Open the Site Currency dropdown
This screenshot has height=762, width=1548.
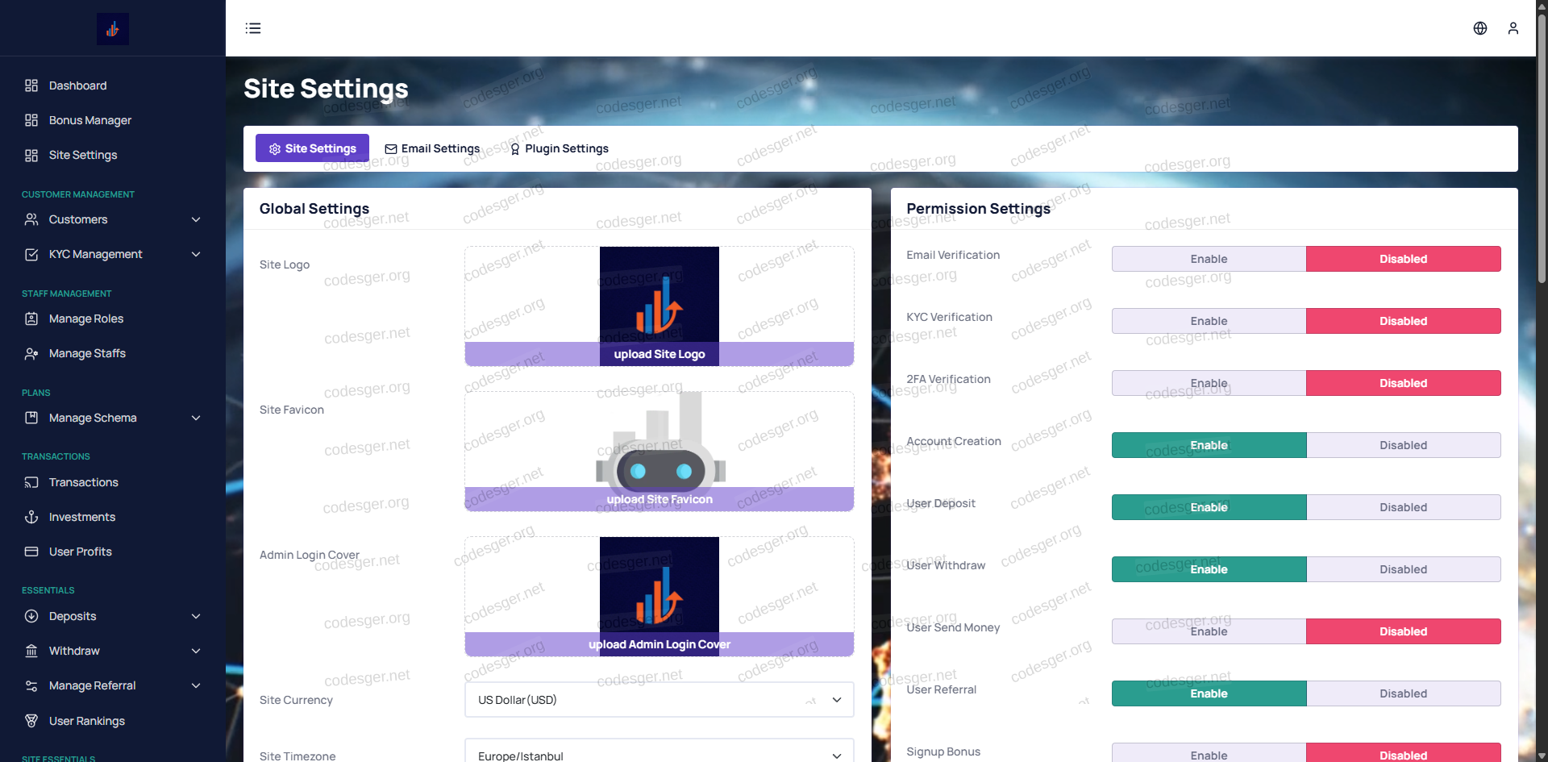pos(659,700)
